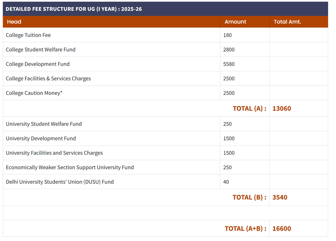Click the 180 tuition fee amount
The width and height of the screenshot is (336, 241).
pyautogui.click(x=227, y=35)
